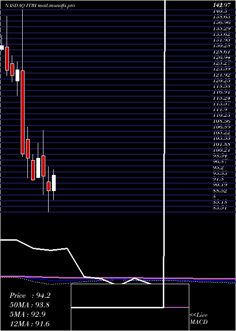236x331 pixels.
Task: Click the 116.91 price axis label
Action: (221, 92)
